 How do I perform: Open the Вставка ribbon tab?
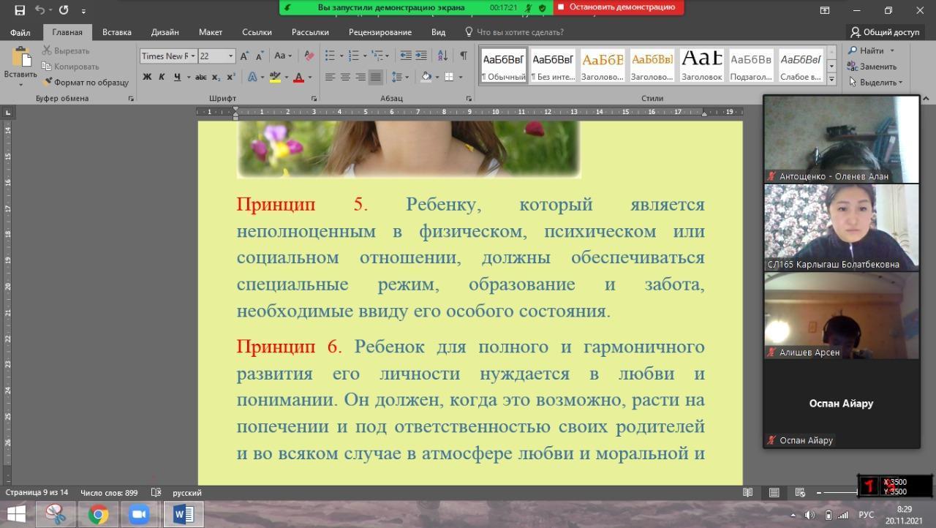pyautogui.click(x=117, y=32)
